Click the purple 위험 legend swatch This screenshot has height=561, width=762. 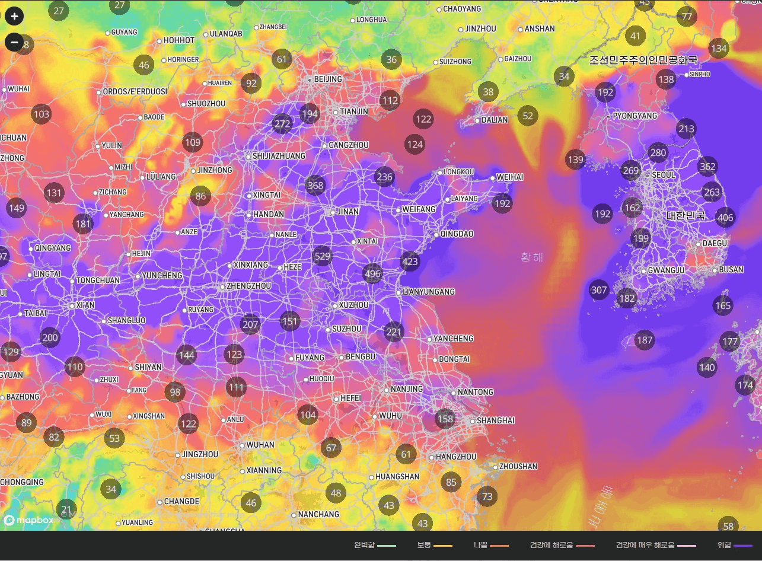tap(743, 546)
